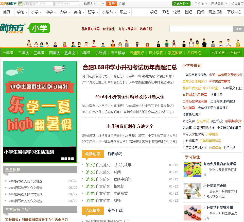Viewport: 244px width, 222px height.
Task: Expand the 网站导航 dropdown
Action: [219, 4]
